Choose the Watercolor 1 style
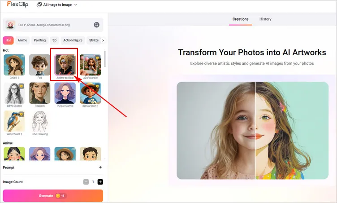Viewport: 337px width, 203px height. (x=14, y=121)
